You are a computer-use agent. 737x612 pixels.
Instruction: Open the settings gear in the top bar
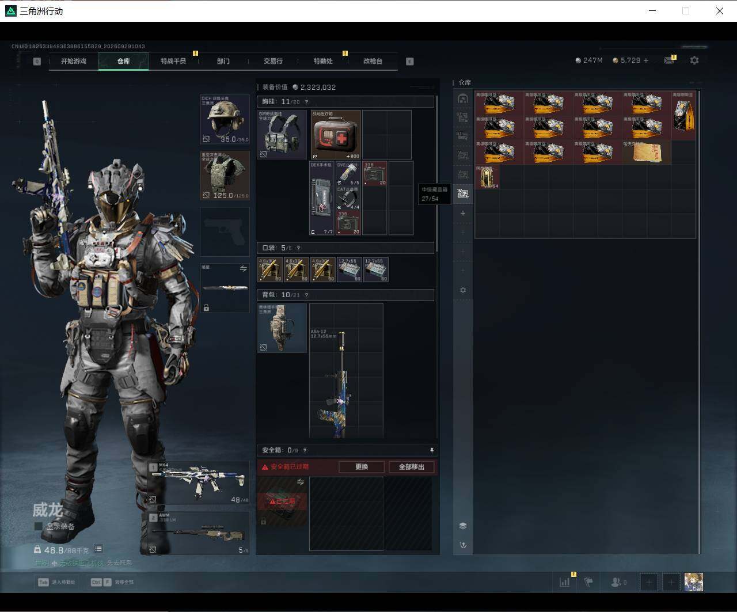point(694,60)
